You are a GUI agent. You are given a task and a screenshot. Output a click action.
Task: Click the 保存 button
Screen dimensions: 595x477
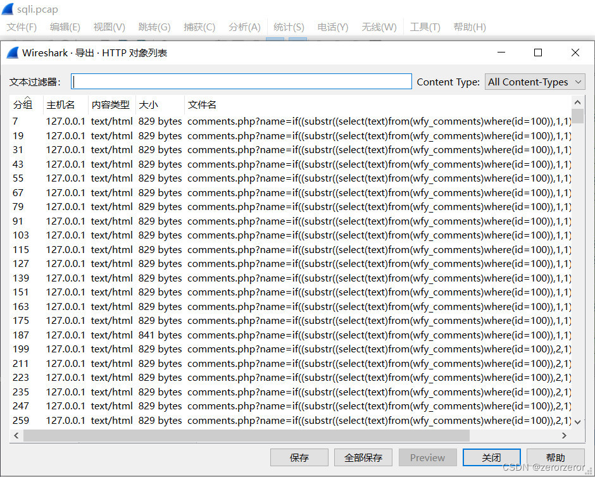coord(299,457)
